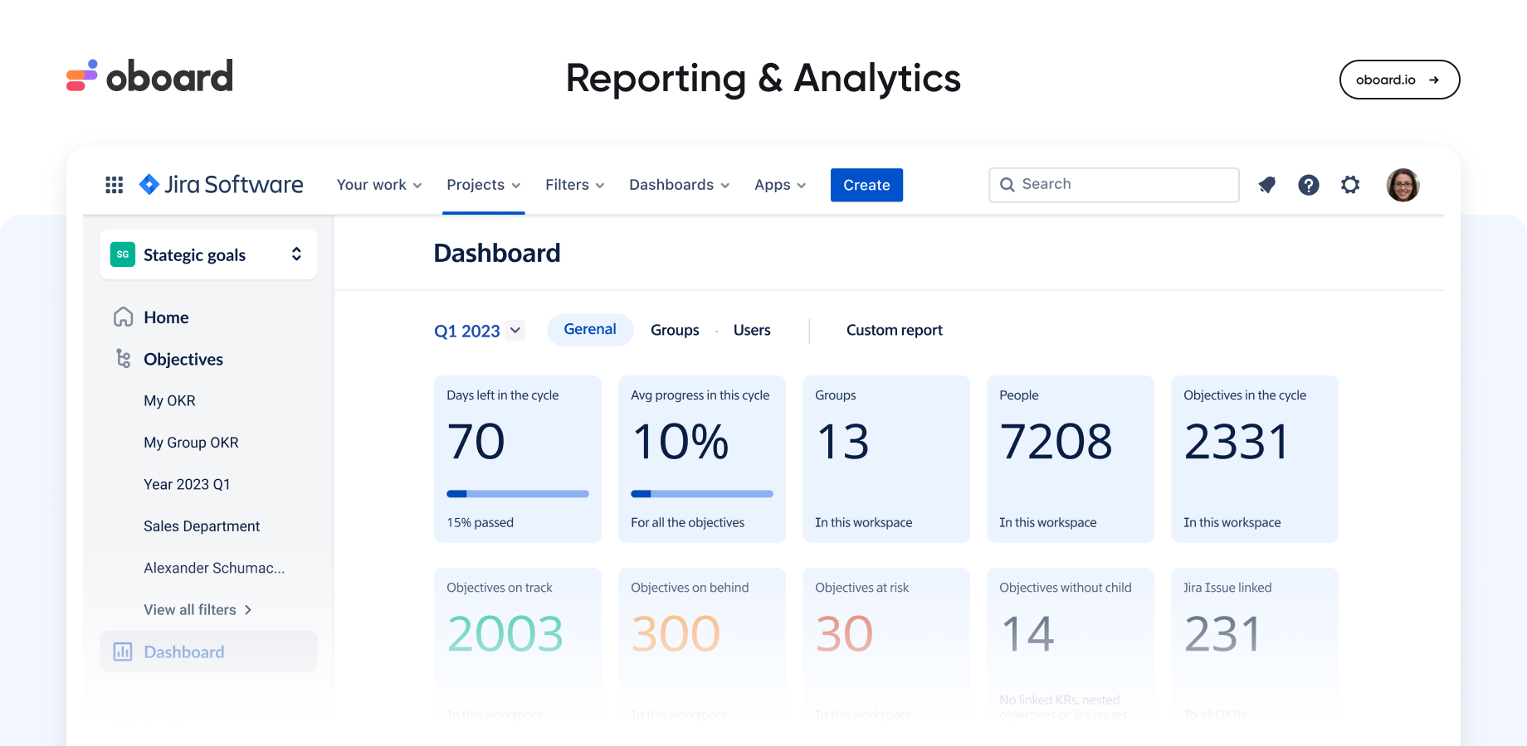
Task: Open Sales Department filter
Action: pyautogui.click(x=202, y=526)
